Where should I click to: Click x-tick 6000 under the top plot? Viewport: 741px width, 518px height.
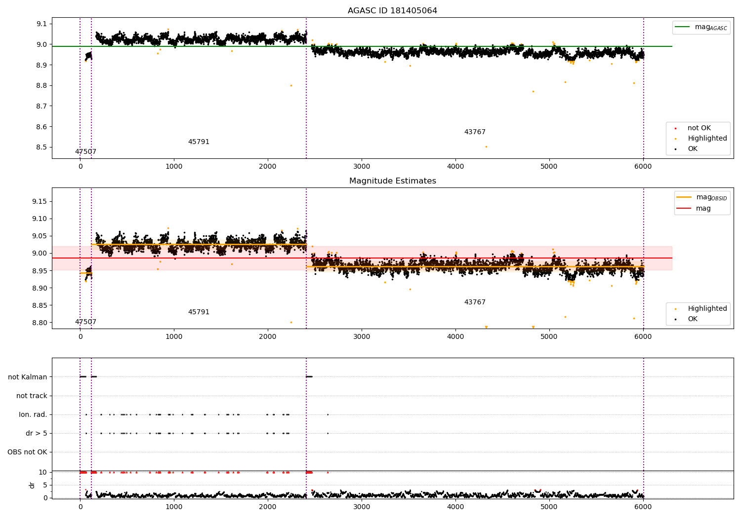643,167
